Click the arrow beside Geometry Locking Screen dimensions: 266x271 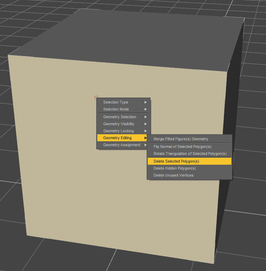click(146, 131)
